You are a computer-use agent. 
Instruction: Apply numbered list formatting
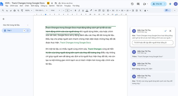coord(127,10)
